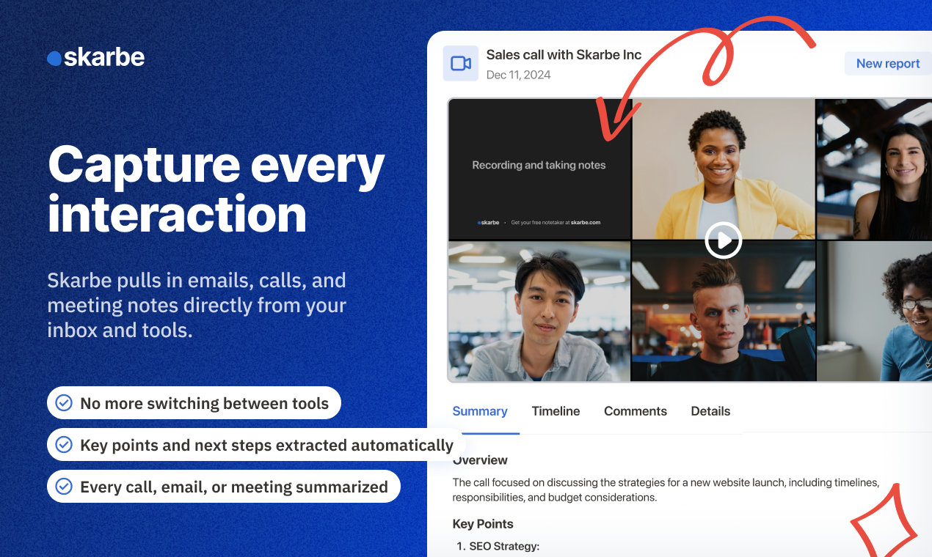
Task: Click checkmark beside "No more switching between tools"
Action: [x=65, y=403]
